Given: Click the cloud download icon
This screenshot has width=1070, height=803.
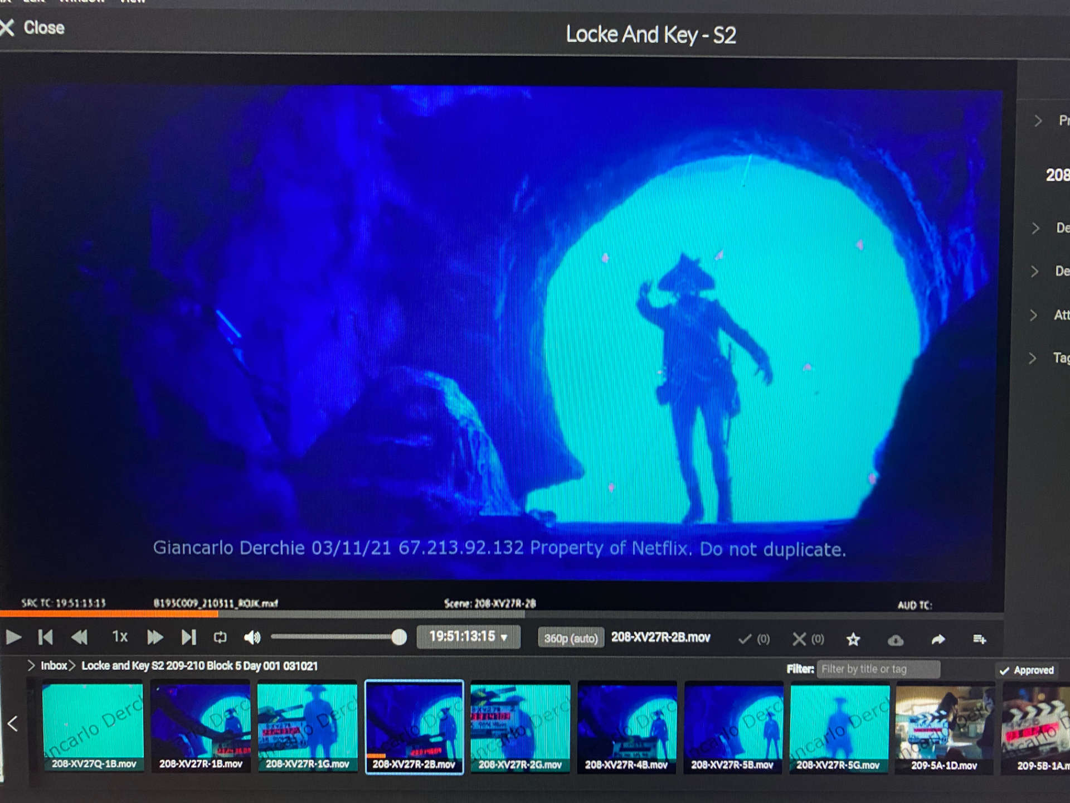Looking at the screenshot, I should (896, 640).
